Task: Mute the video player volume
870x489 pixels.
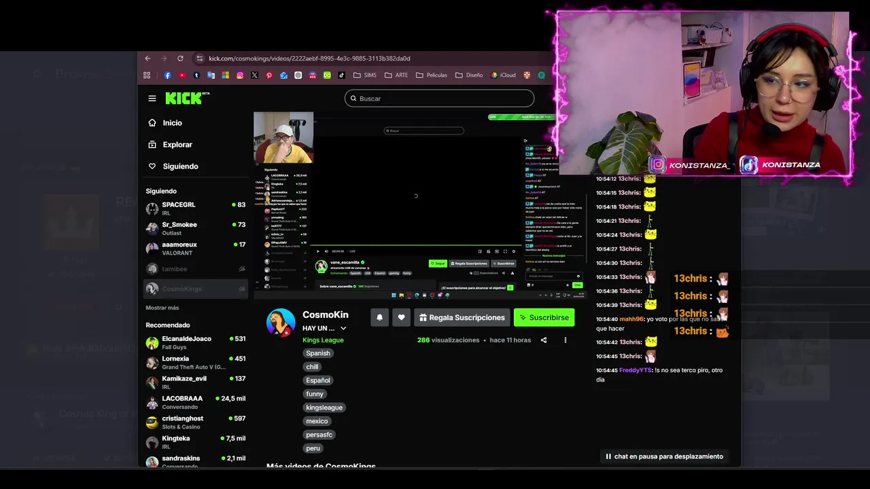Action: pos(326,251)
